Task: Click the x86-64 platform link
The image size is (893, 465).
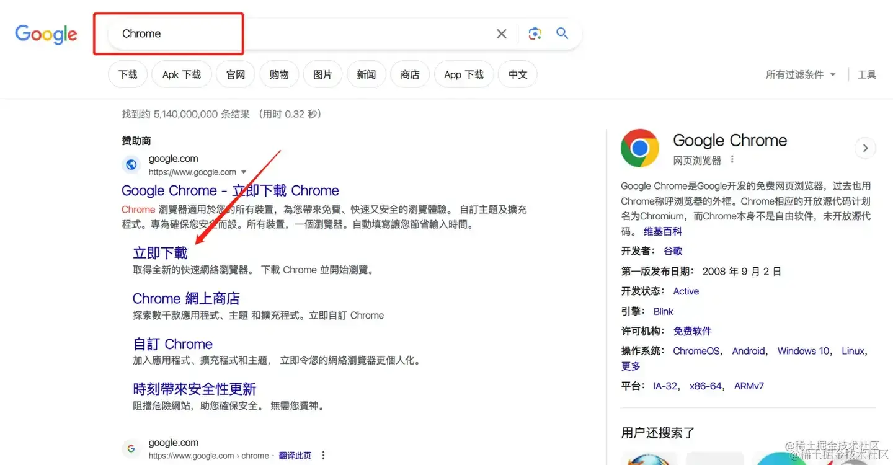Action: point(706,386)
